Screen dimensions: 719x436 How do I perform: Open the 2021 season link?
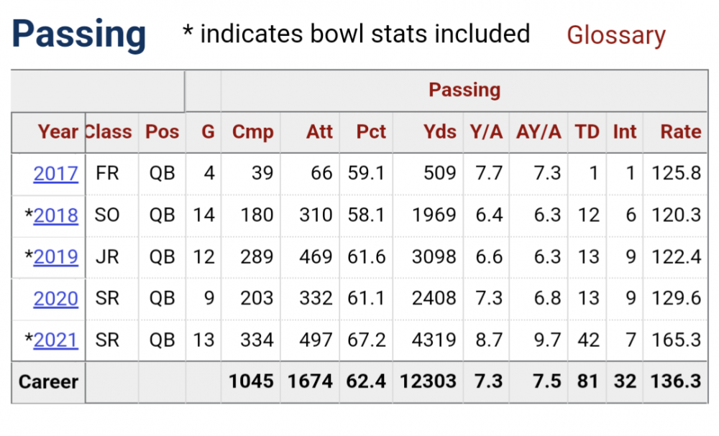[55, 340]
